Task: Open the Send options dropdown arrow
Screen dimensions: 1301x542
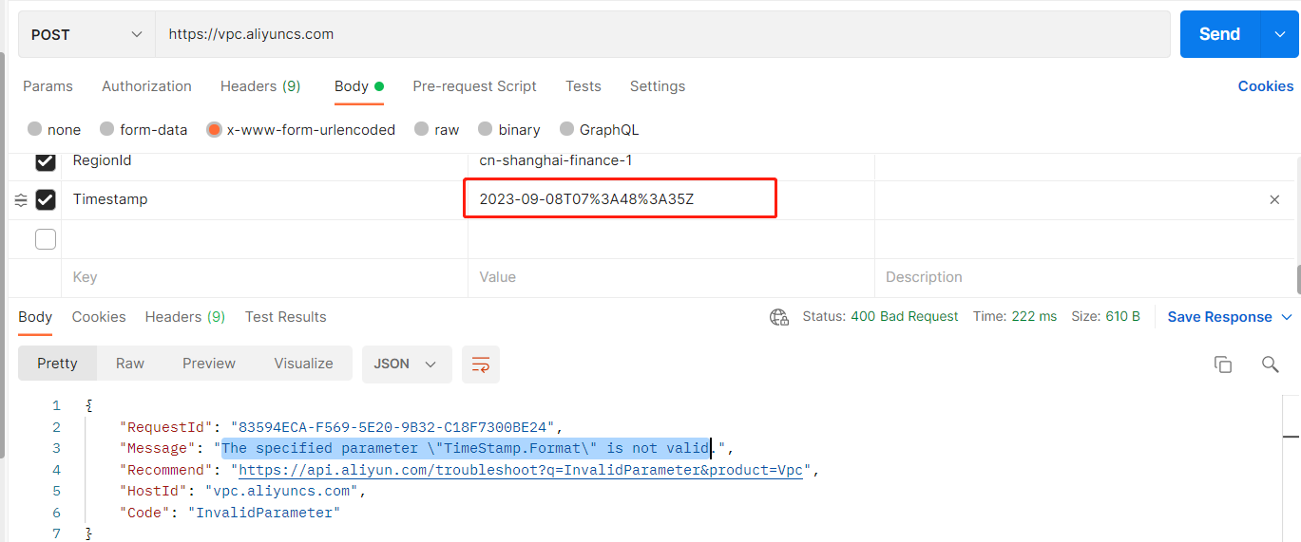Action: click(1278, 34)
